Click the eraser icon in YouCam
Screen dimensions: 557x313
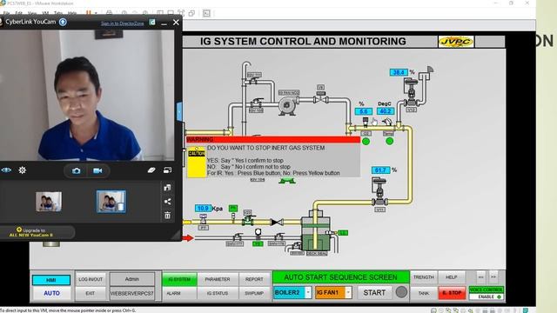point(151,170)
